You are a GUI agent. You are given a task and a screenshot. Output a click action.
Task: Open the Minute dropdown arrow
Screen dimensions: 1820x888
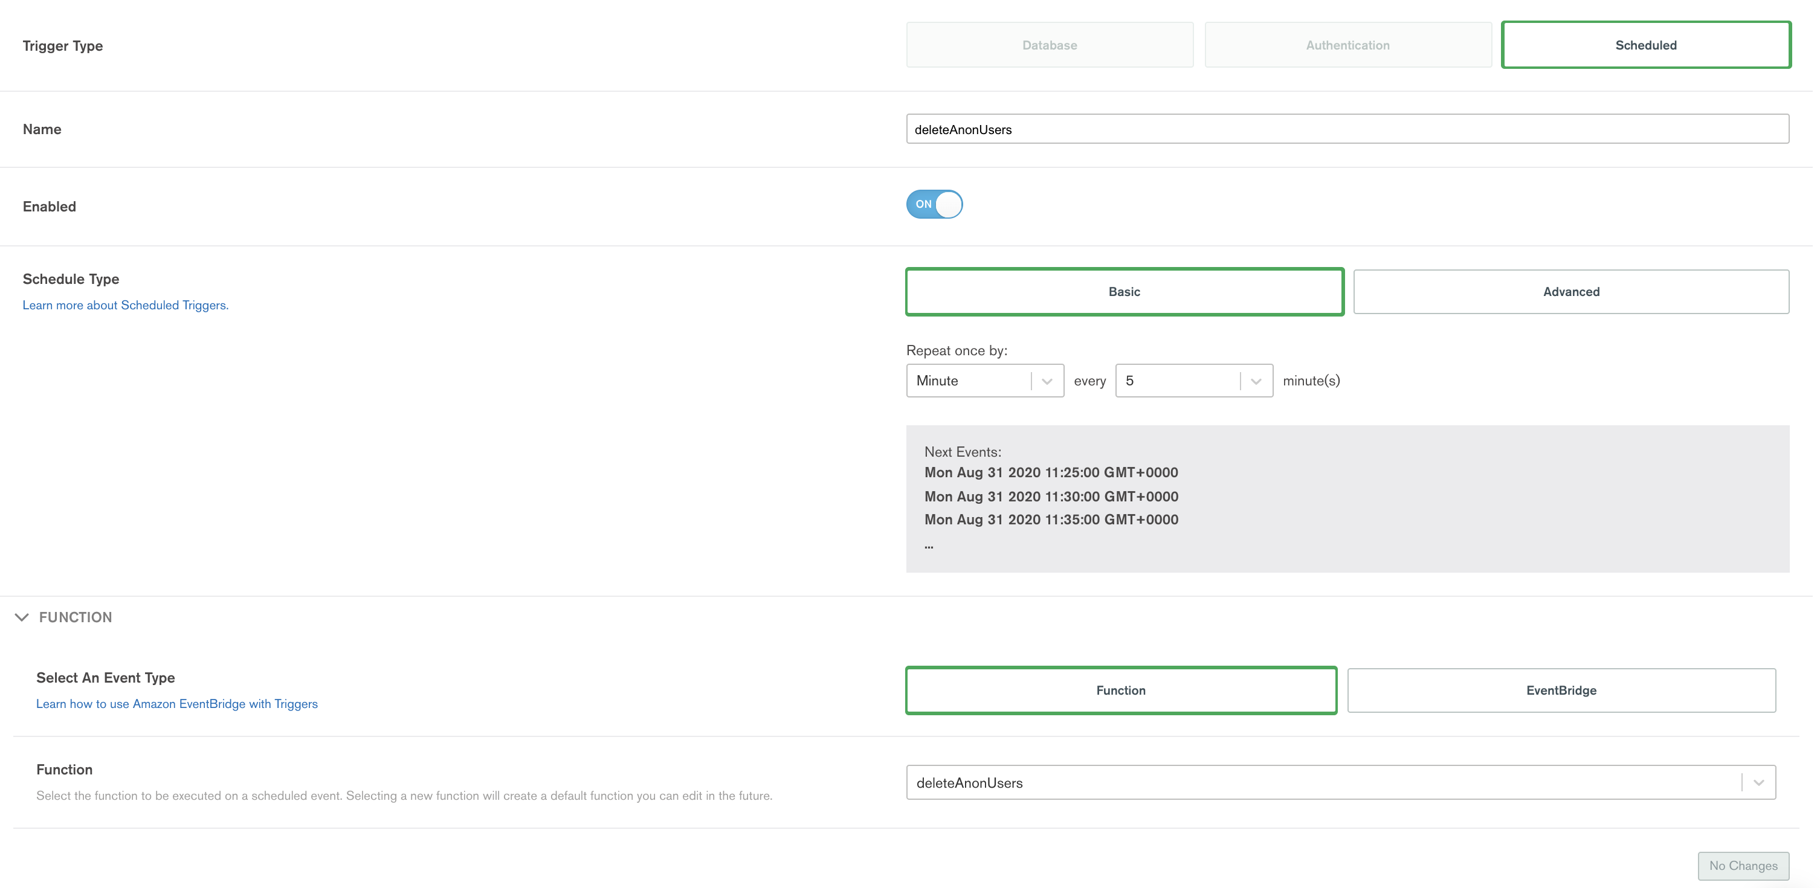click(1047, 382)
